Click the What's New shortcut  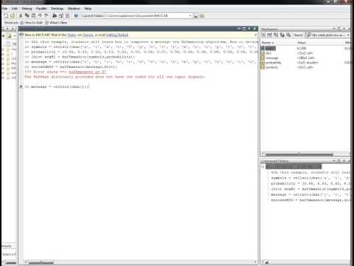(x=56, y=22)
